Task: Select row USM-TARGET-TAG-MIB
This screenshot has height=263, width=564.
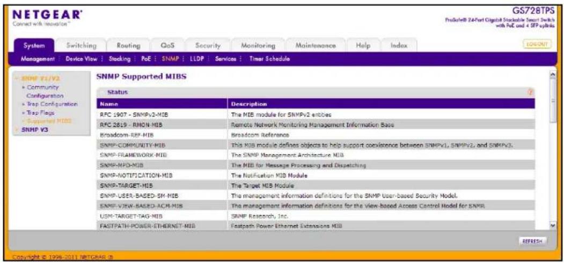Action: pyautogui.click(x=316, y=216)
